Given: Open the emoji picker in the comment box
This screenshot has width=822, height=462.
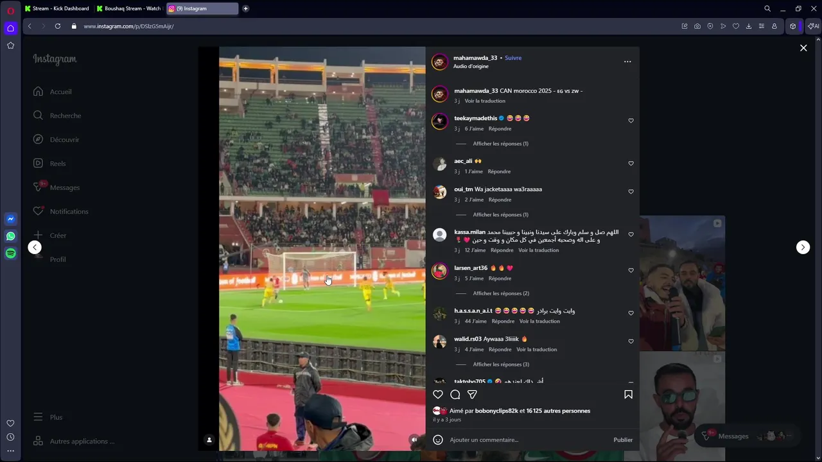Looking at the screenshot, I should 438,440.
